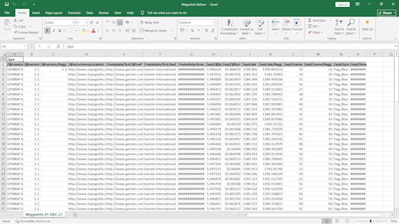This screenshot has width=399, height=224.
Task: Open Sort & Filter
Action: (x=339, y=27)
